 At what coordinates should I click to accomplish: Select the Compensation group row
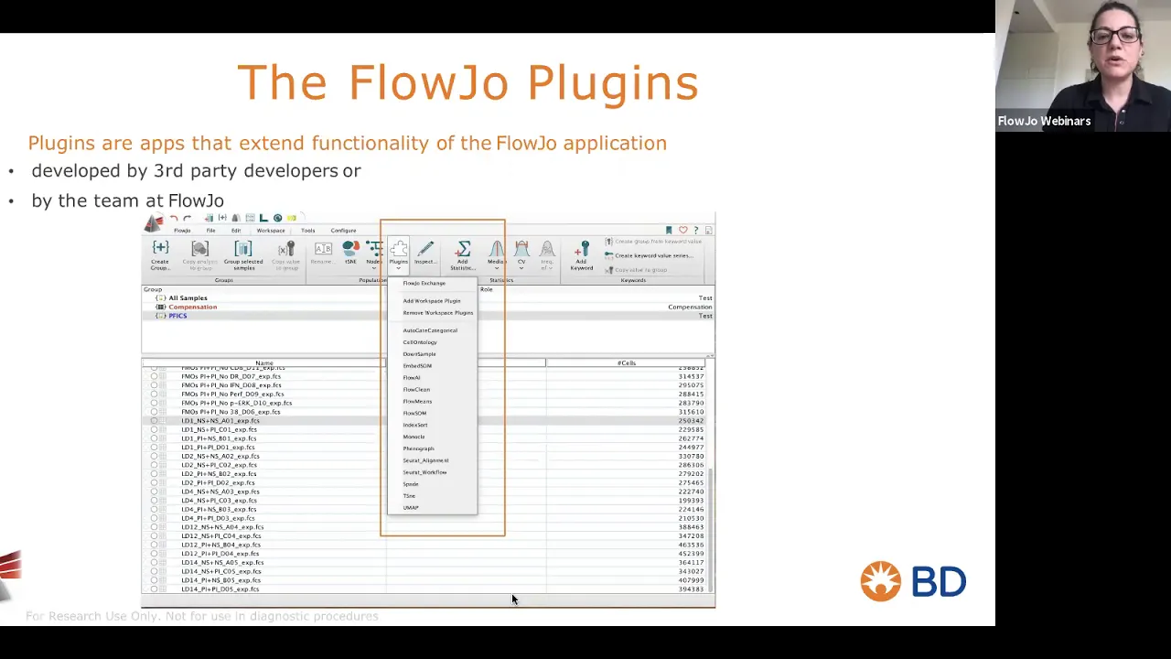428,308
